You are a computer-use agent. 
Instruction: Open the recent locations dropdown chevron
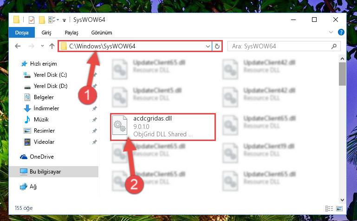42,46
